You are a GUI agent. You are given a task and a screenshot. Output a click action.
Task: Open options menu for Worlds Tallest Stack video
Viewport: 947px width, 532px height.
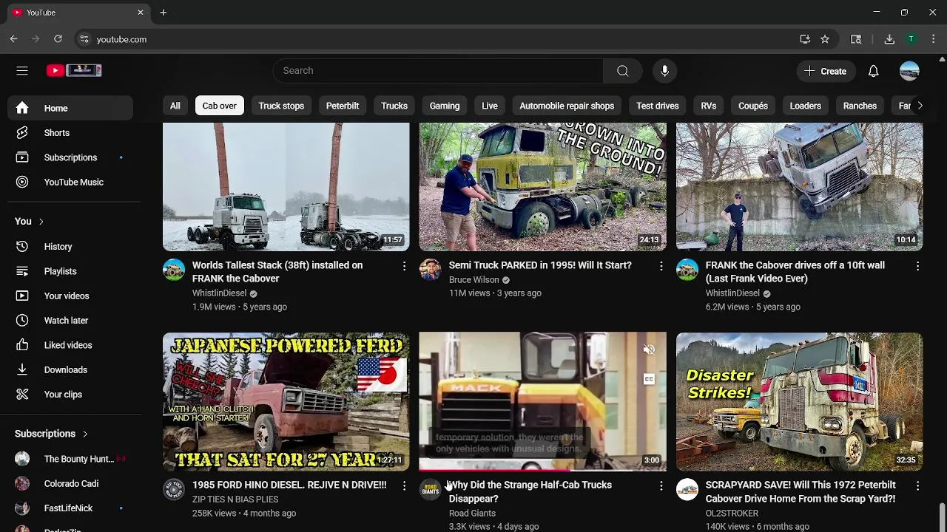coord(404,265)
